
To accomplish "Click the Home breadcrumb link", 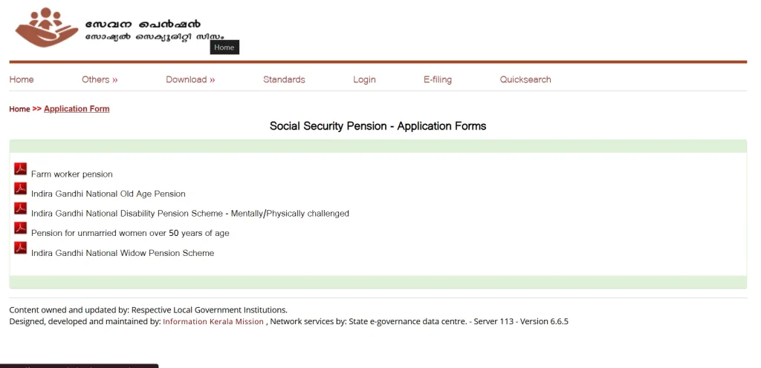I will pyautogui.click(x=19, y=109).
